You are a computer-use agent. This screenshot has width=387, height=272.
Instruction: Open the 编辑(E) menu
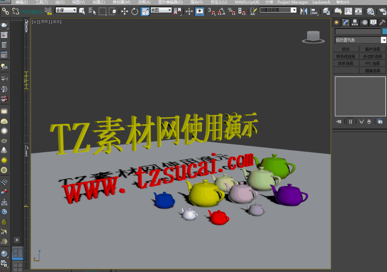pyautogui.click(x=22, y=2)
